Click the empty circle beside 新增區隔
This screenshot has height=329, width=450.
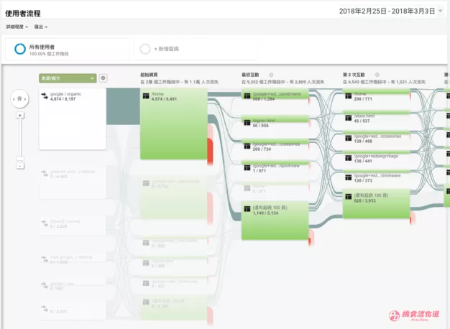click(145, 49)
